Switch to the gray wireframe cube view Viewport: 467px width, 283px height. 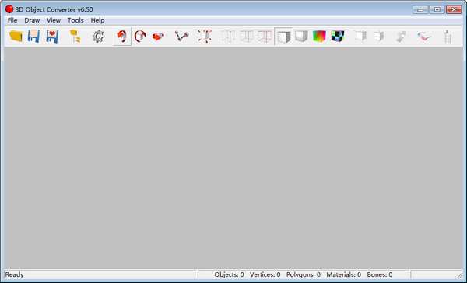247,37
